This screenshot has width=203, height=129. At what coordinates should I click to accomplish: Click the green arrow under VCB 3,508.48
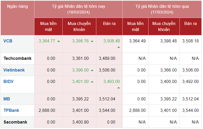pos(118,47)
